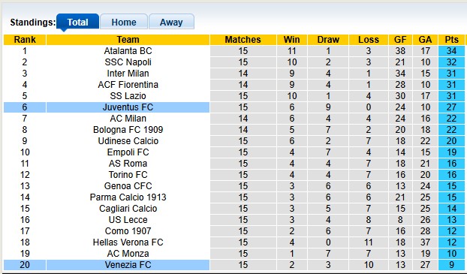Open the Atalanta BC team link

pos(128,51)
